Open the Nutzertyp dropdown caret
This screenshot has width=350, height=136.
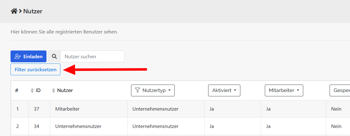tap(169, 90)
